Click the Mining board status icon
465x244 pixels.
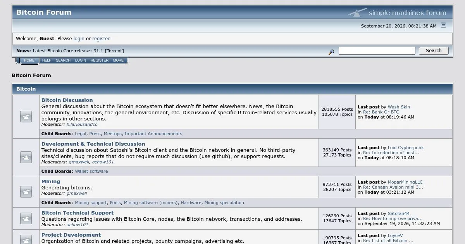[x=26, y=191]
